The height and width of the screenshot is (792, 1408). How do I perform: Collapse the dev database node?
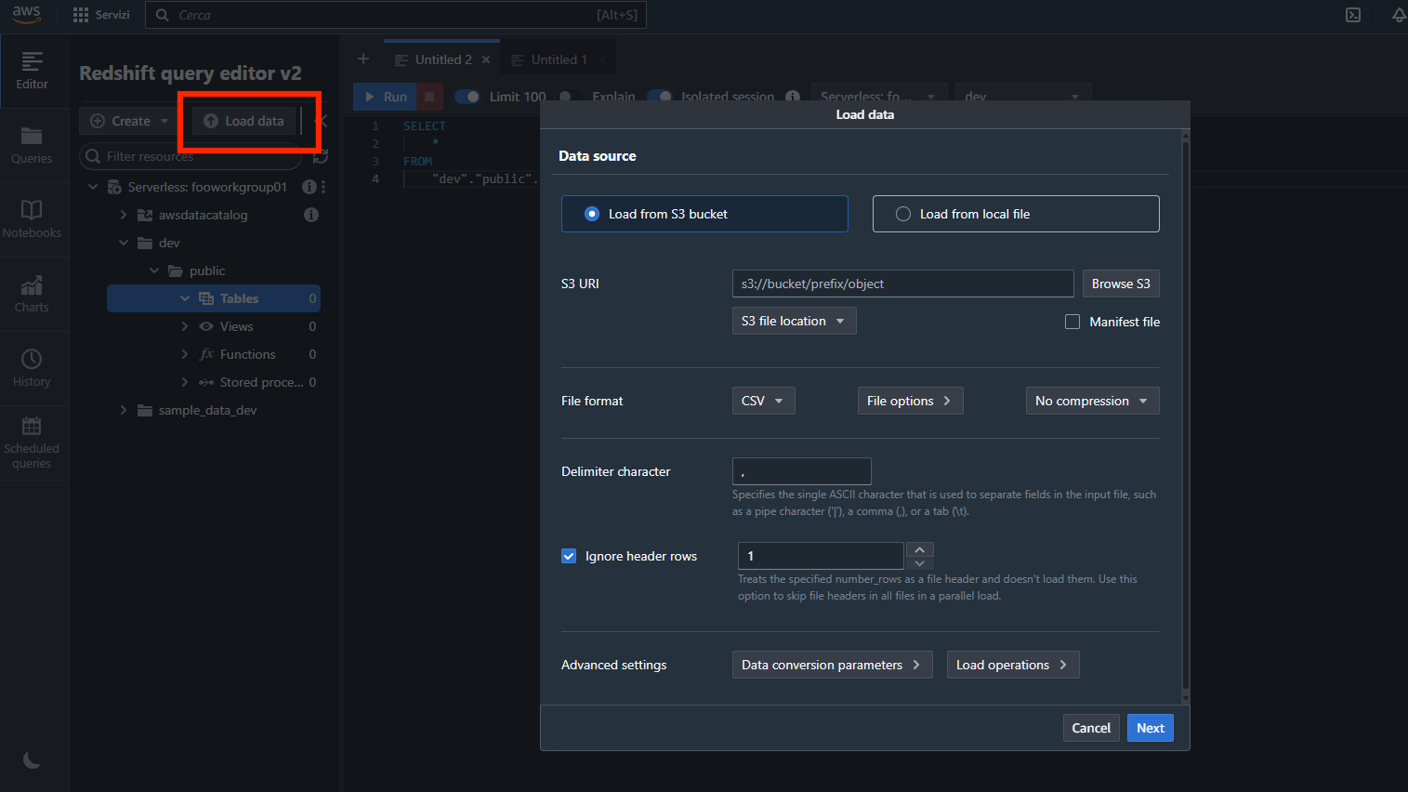coord(124,243)
